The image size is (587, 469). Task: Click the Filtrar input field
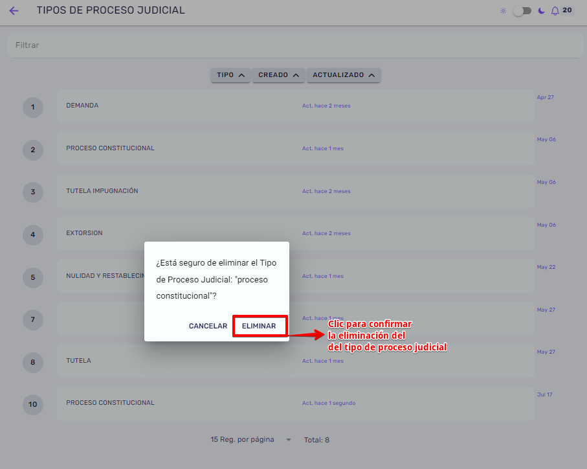[x=295, y=45]
